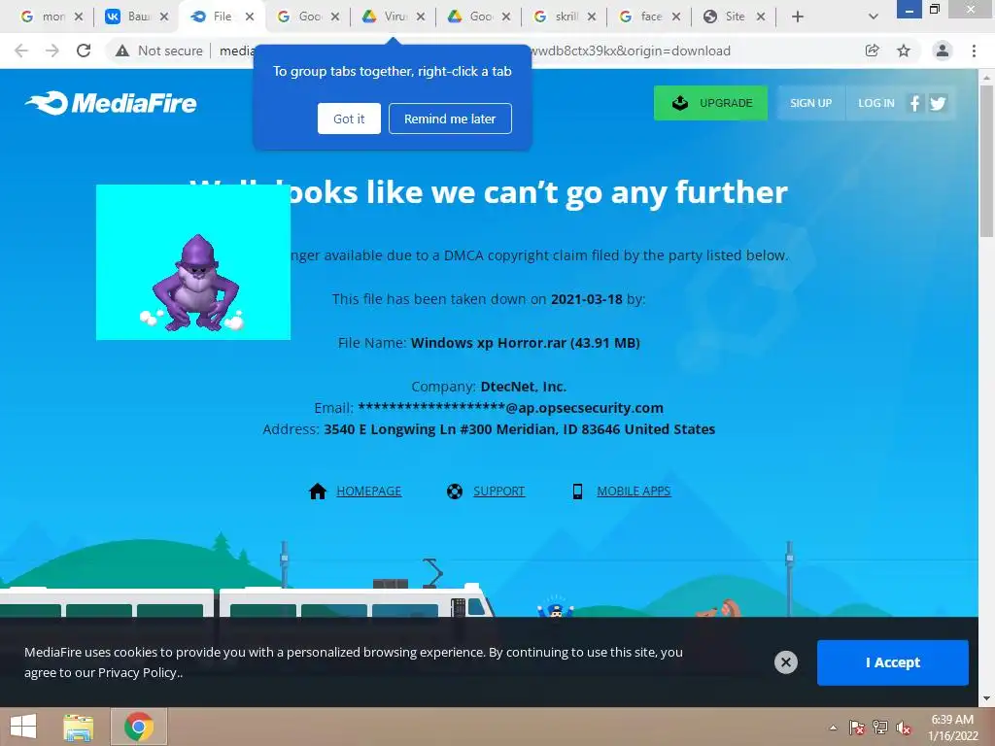Click the MediaFire logo
The width and height of the screenshot is (995, 746).
(x=111, y=103)
